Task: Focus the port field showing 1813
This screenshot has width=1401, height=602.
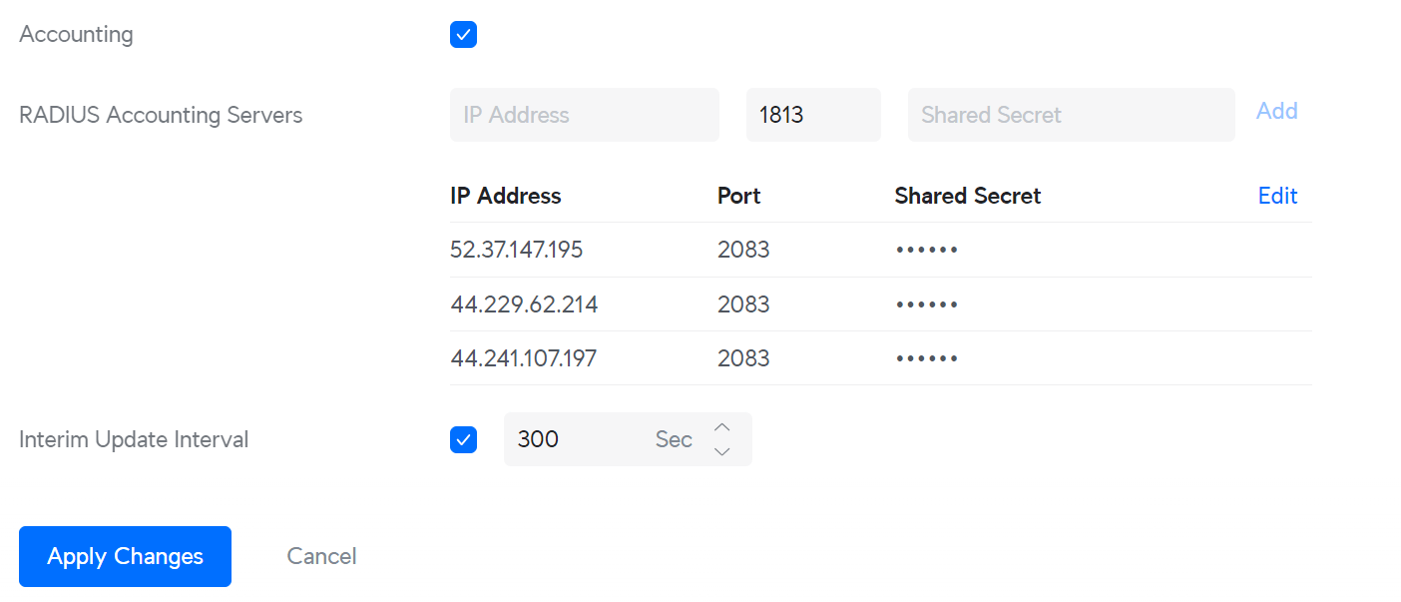Action: tap(812, 115)
